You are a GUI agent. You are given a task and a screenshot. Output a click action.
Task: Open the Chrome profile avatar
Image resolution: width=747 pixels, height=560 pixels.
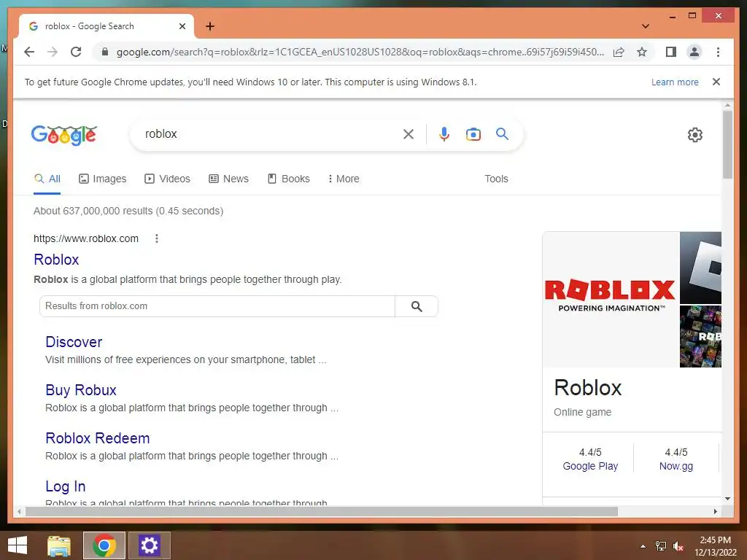694,52
